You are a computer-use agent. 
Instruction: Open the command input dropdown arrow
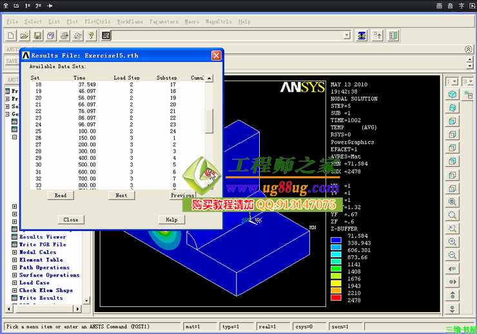click(347, 35)
